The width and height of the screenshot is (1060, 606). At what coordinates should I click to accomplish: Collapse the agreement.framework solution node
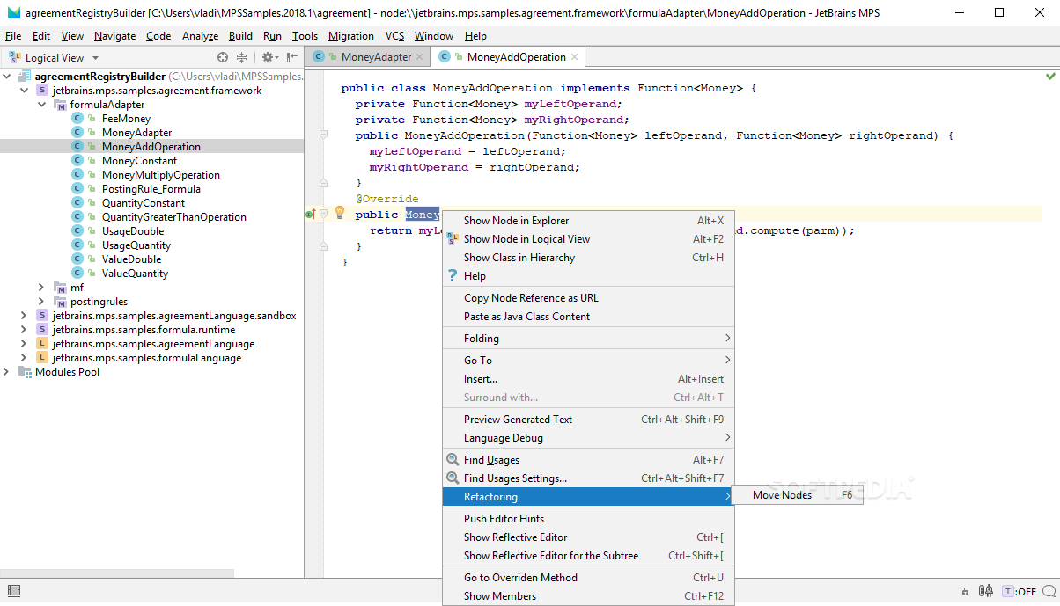point(25,91)
